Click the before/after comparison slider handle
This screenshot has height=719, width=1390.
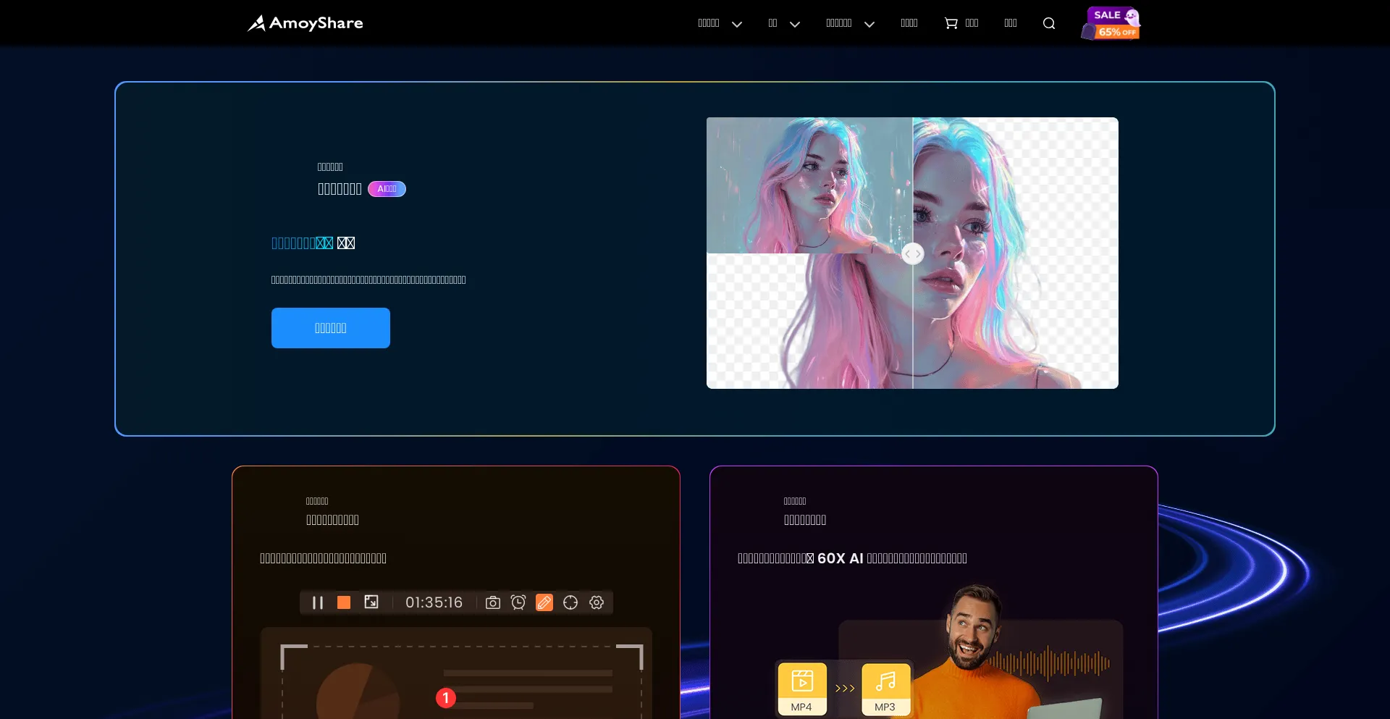click(912, 253)
